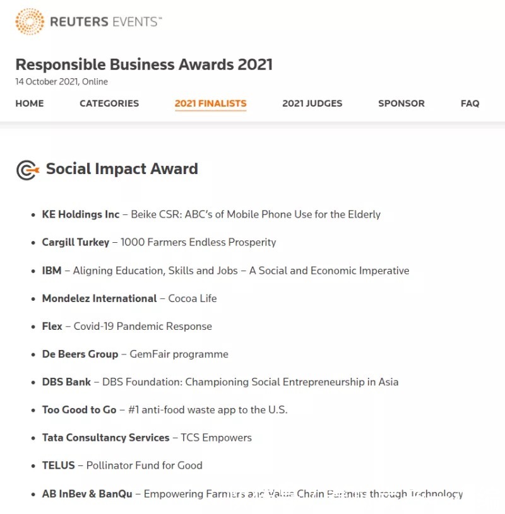Click the KE Holdings Inc finalist entry

coord(211,214)
